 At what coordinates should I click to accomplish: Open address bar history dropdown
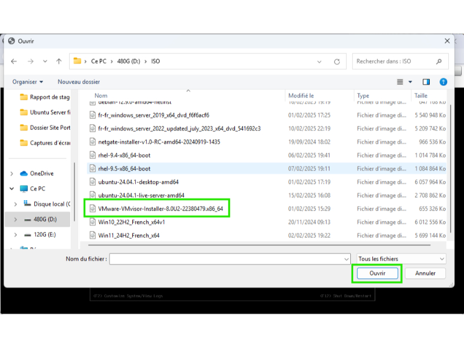click(x=319, y=61)
